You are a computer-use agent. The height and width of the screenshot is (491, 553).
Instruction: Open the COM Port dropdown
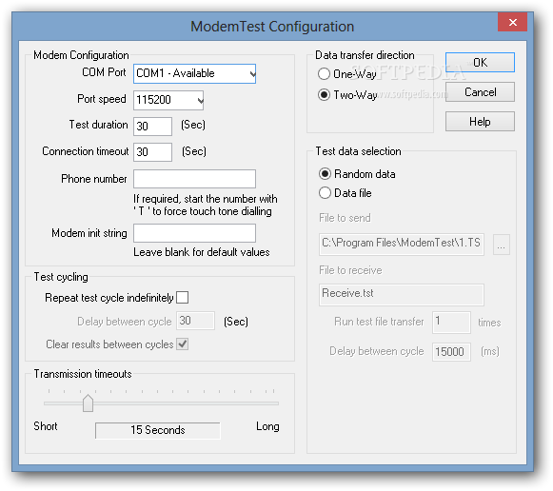tap(194, 73)
